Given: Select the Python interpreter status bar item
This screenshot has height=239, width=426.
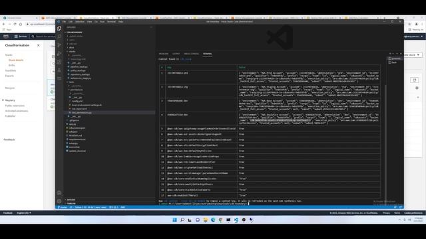Looking at the screenshot, I should pyautogui.click(x=91, y=207).
